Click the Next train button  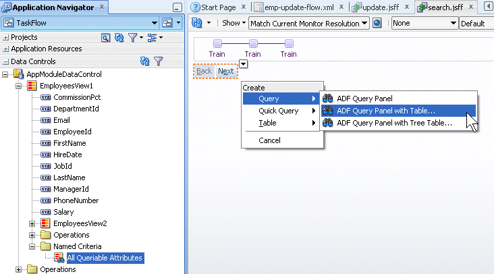tap(226, 71)
